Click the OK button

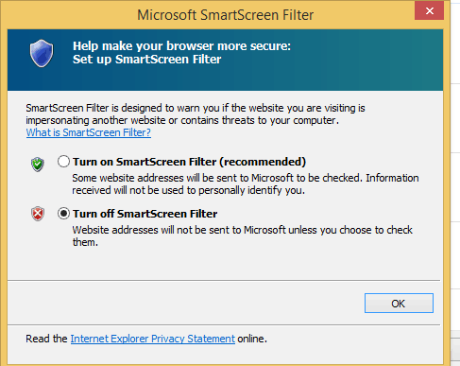(399, 304)
